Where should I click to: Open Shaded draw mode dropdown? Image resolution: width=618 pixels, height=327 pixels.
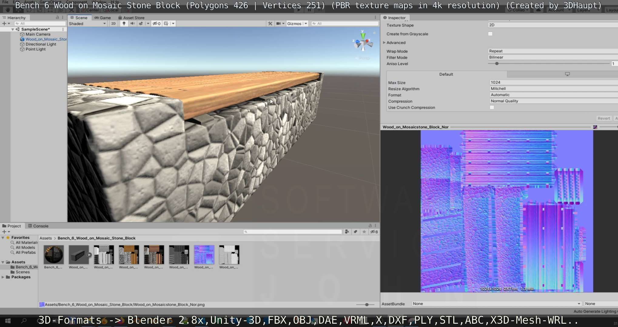[87, 23]
